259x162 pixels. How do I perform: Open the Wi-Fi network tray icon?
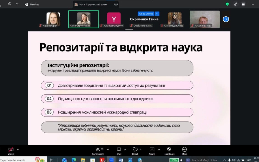[x=238, y=160]
